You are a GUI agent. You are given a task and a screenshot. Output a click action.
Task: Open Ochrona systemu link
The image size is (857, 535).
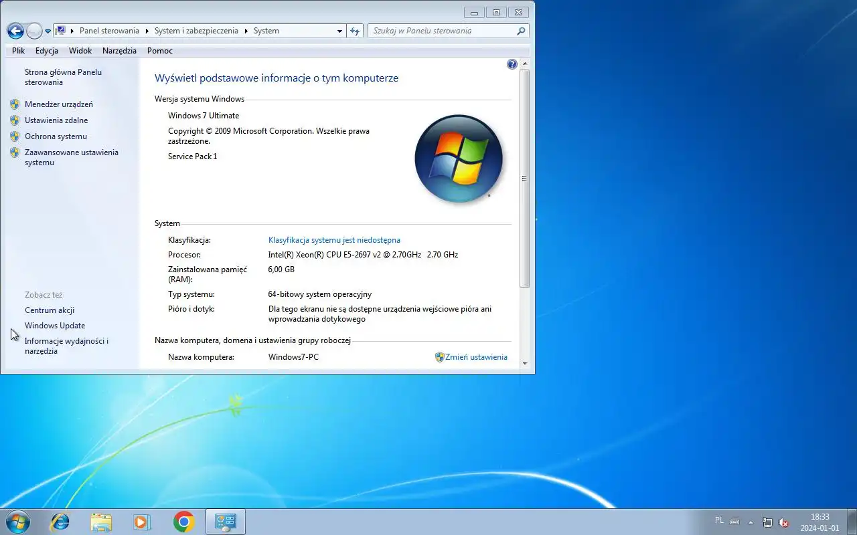56,136
